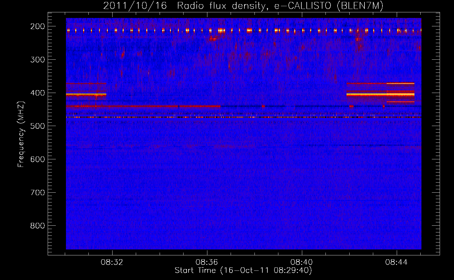This screenshot has width=454, height=280.
Task: Click the '08:32' time axis label
Action: pos(112,262)
